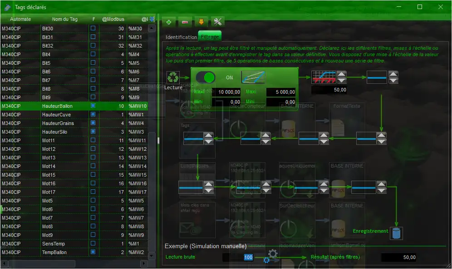
Task: Select the Mot17 tag row
Action: (74, 192)
